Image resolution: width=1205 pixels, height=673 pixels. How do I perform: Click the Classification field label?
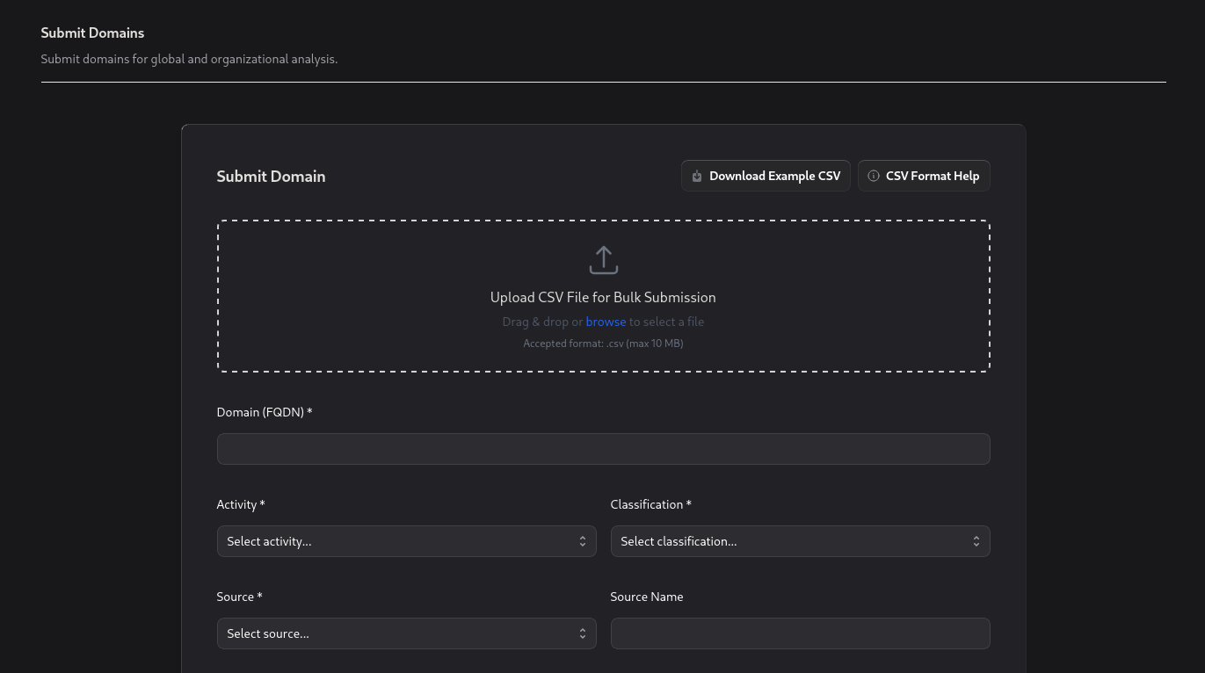(650, 504)
